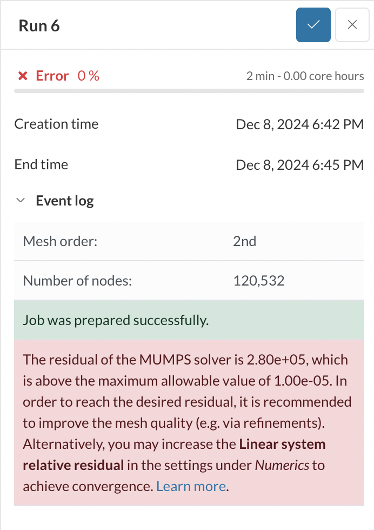
Task: Select the 120,532 node count value
Action: (259, 281)
